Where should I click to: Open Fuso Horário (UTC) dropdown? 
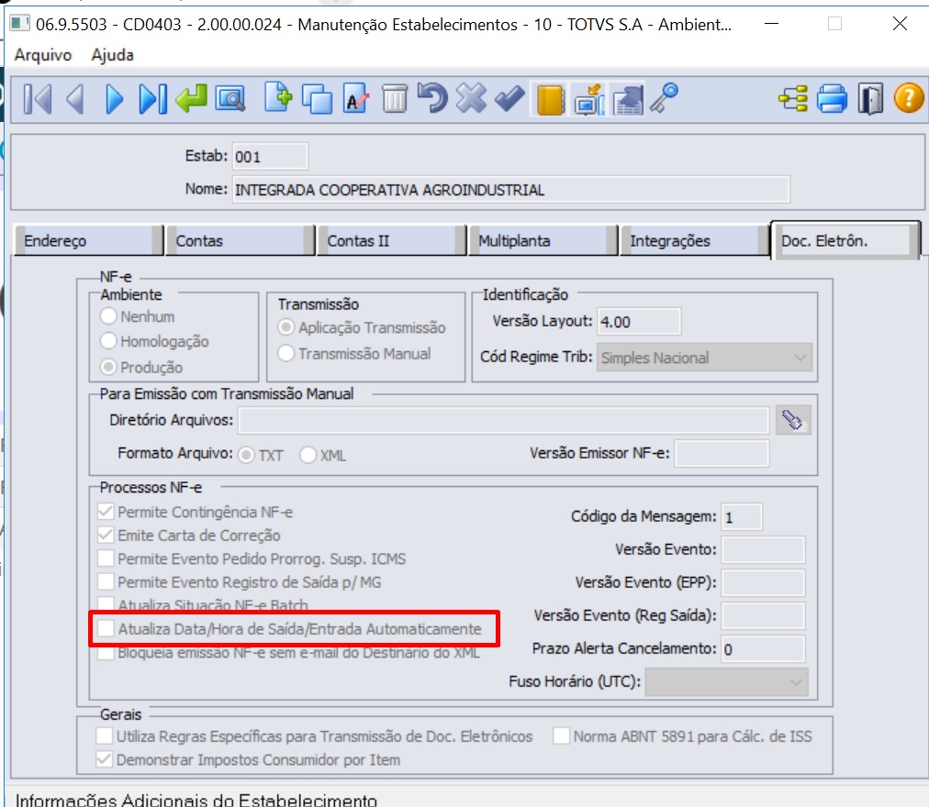click(x=726, y=682)
